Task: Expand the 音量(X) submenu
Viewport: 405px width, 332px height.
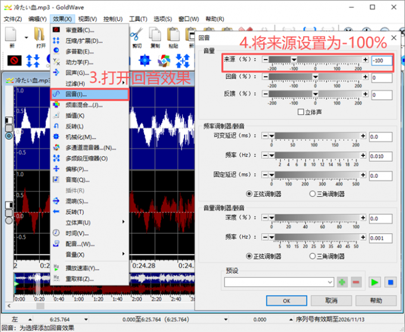Action: coord(123,254)
